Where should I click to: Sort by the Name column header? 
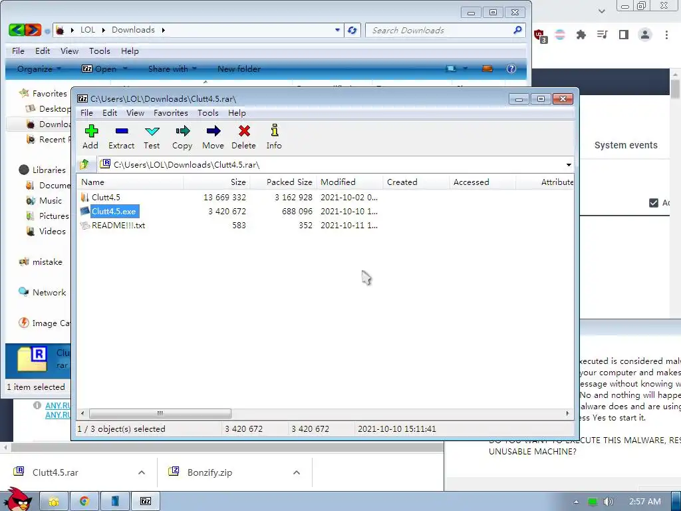[130, 182]
